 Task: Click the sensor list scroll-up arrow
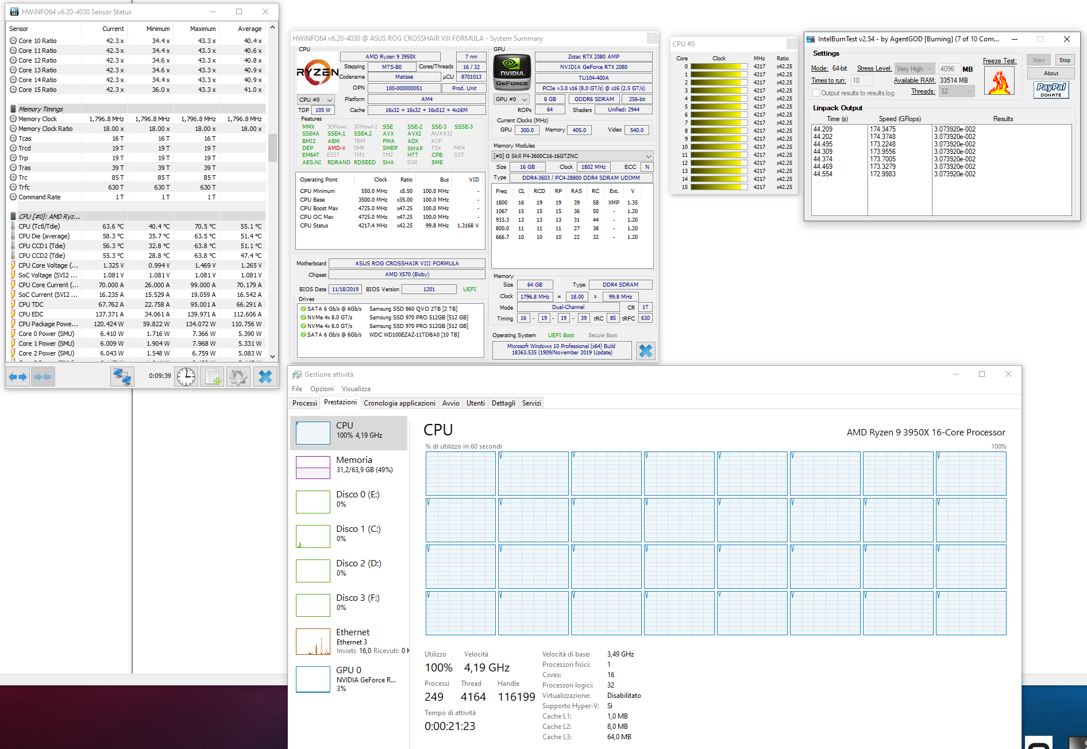pos(272,27)
